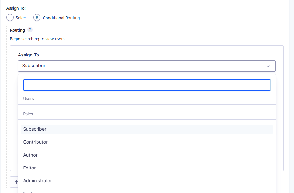The image size is (294, 193).
Task: Click the partially visible Fields group header
Action: click(x=28, y=192)
